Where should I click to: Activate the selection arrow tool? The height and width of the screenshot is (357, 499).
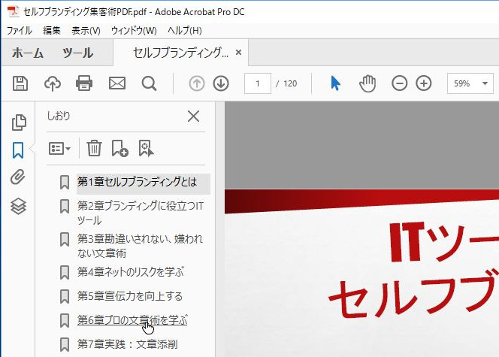tap(335, 83)
